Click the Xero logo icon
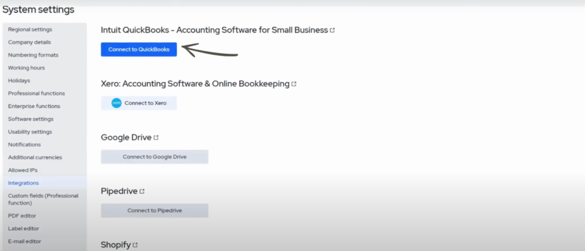The width and height of the screenshot is (585, 251). coord(116,103)
